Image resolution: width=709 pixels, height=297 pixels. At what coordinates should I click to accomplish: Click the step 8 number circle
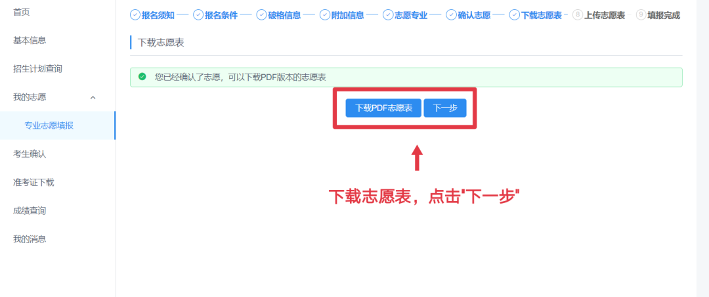tap(578, 15)
